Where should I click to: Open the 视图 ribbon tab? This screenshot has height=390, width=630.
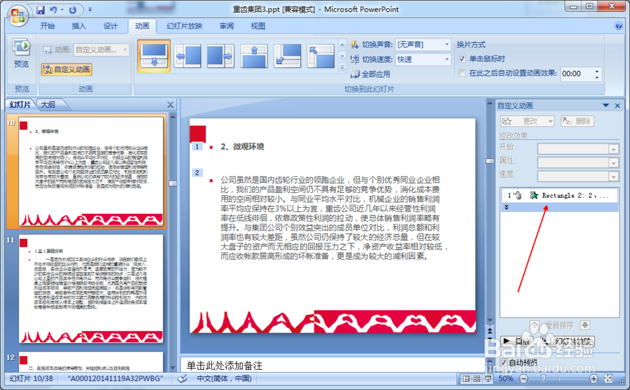(258, 26)
